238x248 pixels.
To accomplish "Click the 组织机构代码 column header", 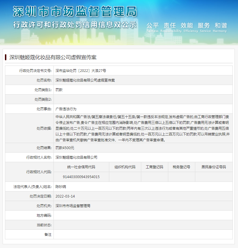I will [125, 167].
